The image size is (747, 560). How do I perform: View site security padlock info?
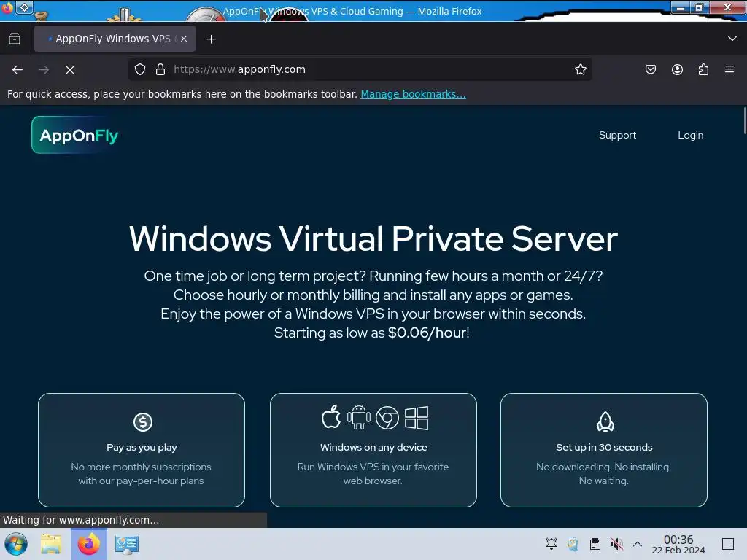[x=160, y=69]
